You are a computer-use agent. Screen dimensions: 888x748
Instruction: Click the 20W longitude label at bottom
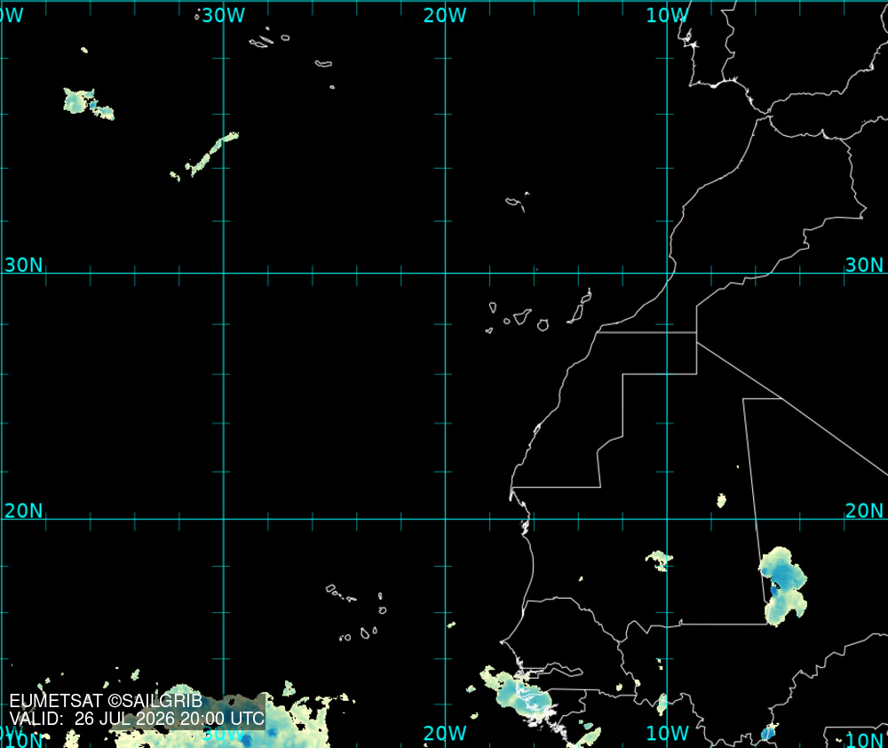(445, 733)
